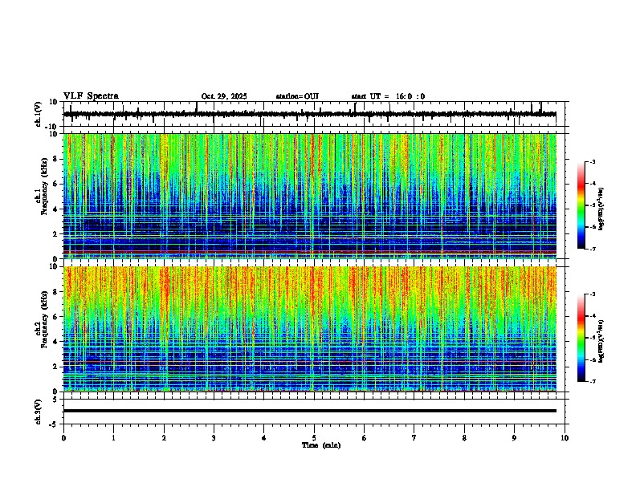
Task: Click time axis tick label "5"
Action: 314,438
